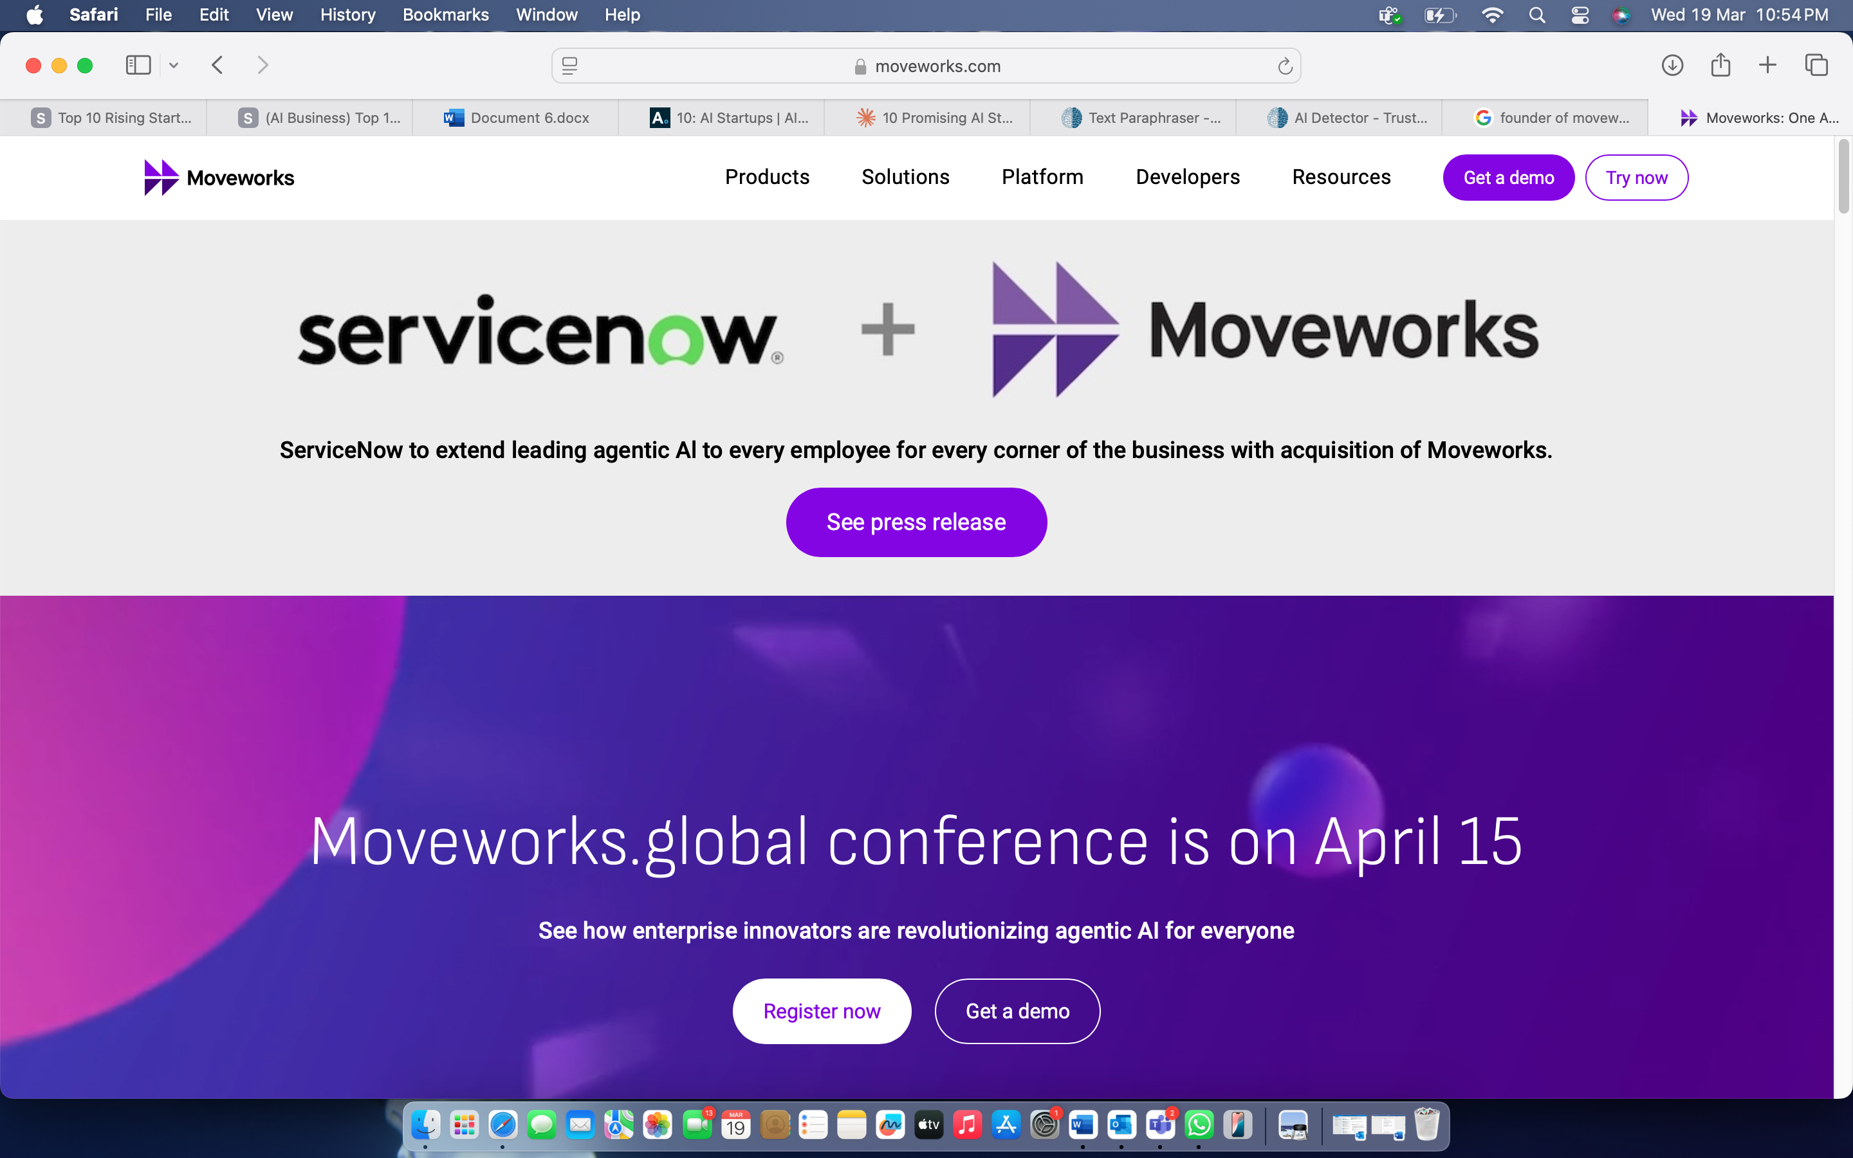
Task: Open Microsoft Teams in the dock
Action: pos(1160,1125)
